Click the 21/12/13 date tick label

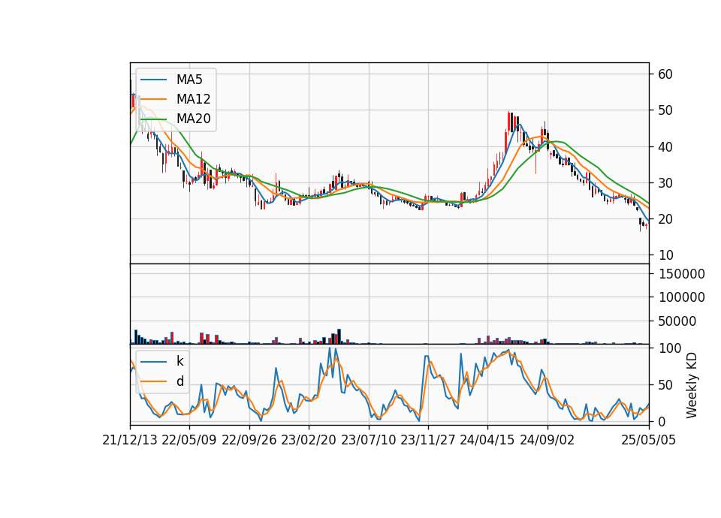point(130,441)
